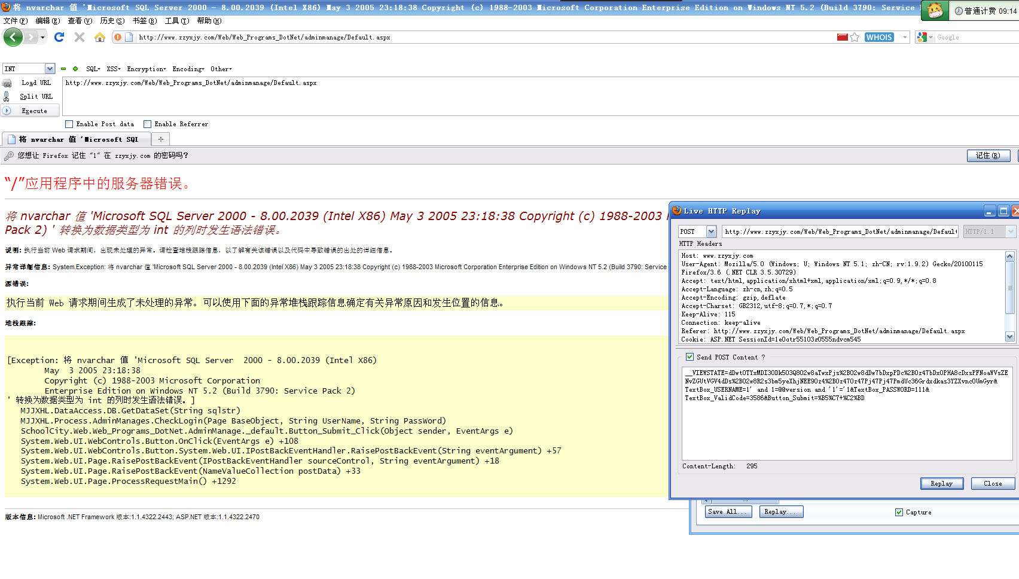Open the 书签 menu
Image resolution: width=1019 pixels, height=579 pixels.
coord(144,21)
